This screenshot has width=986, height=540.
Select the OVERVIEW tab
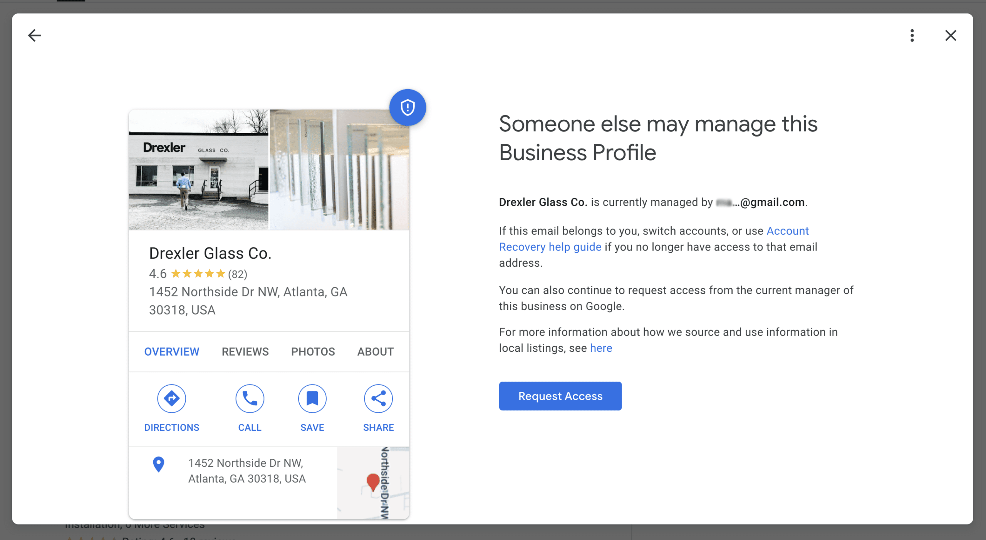click(171, 351)
